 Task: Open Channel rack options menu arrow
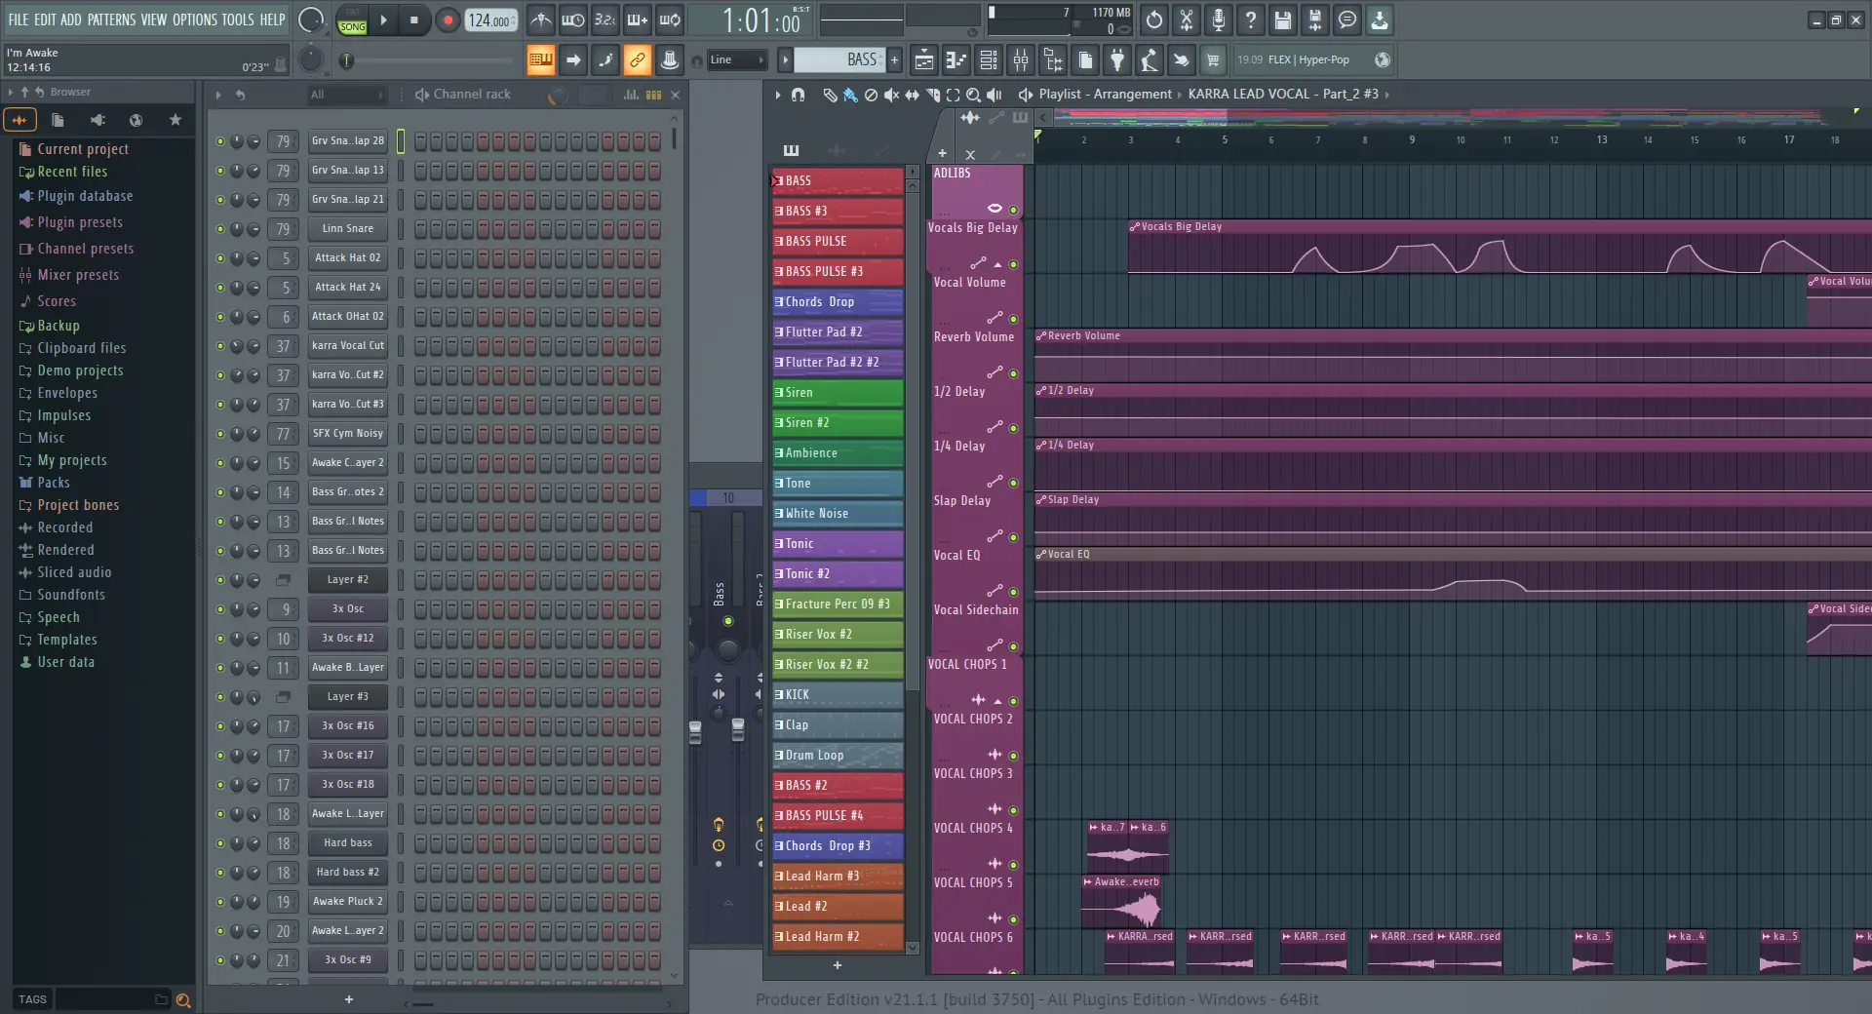[x=217, y=95]
